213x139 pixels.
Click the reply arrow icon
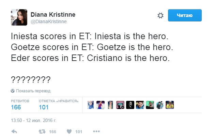click(x=14, y=132)
